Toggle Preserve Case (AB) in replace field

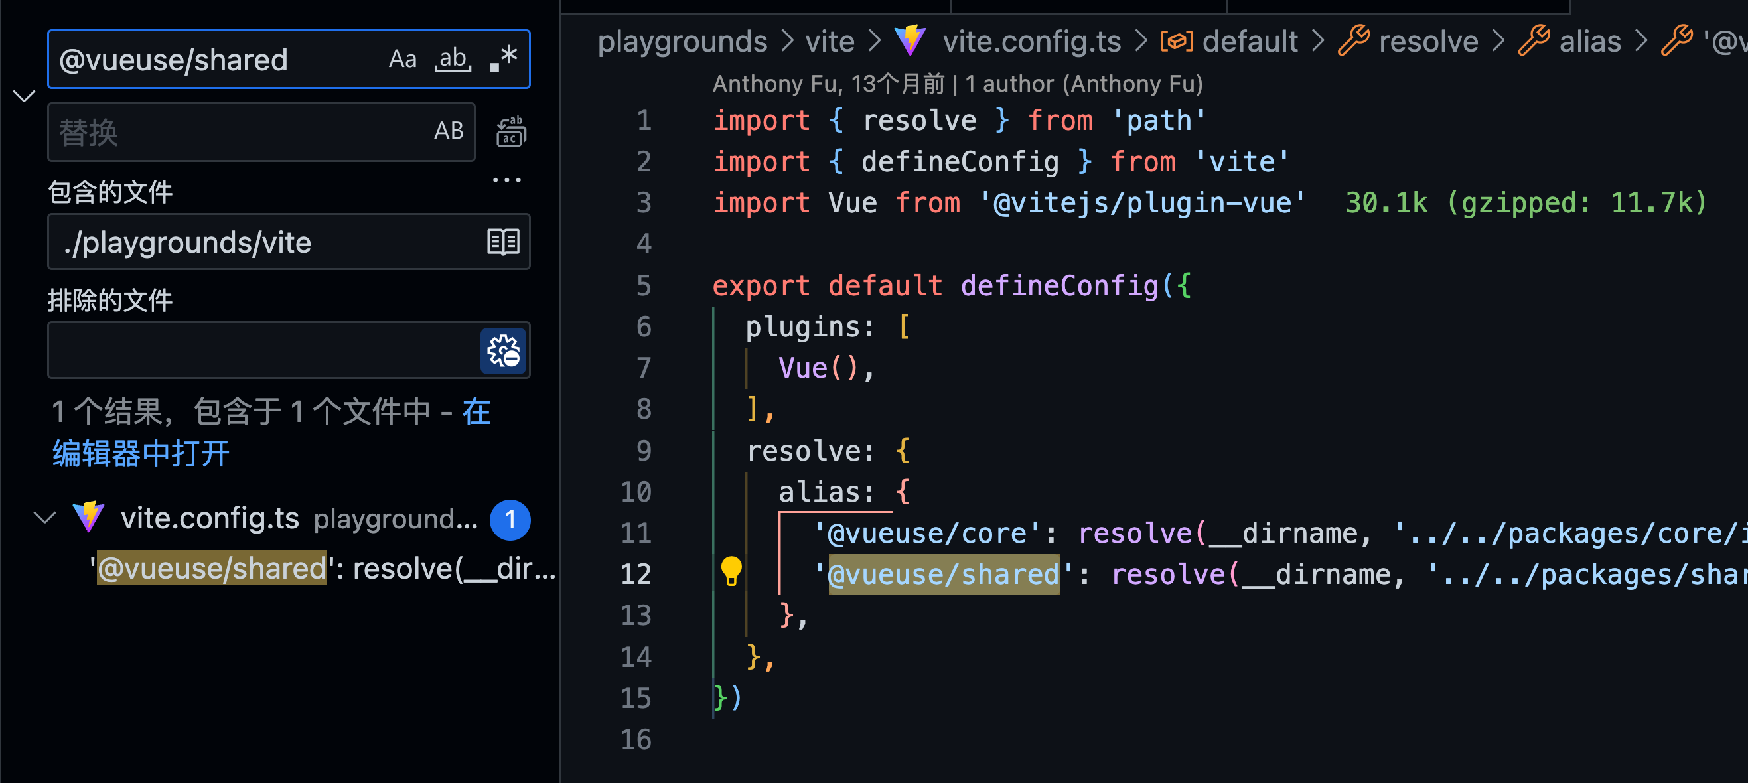click(x=449, y=131)
